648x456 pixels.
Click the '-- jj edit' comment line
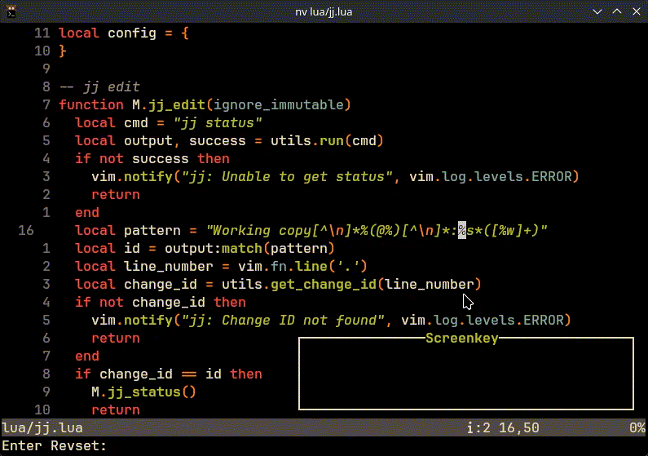99,87
